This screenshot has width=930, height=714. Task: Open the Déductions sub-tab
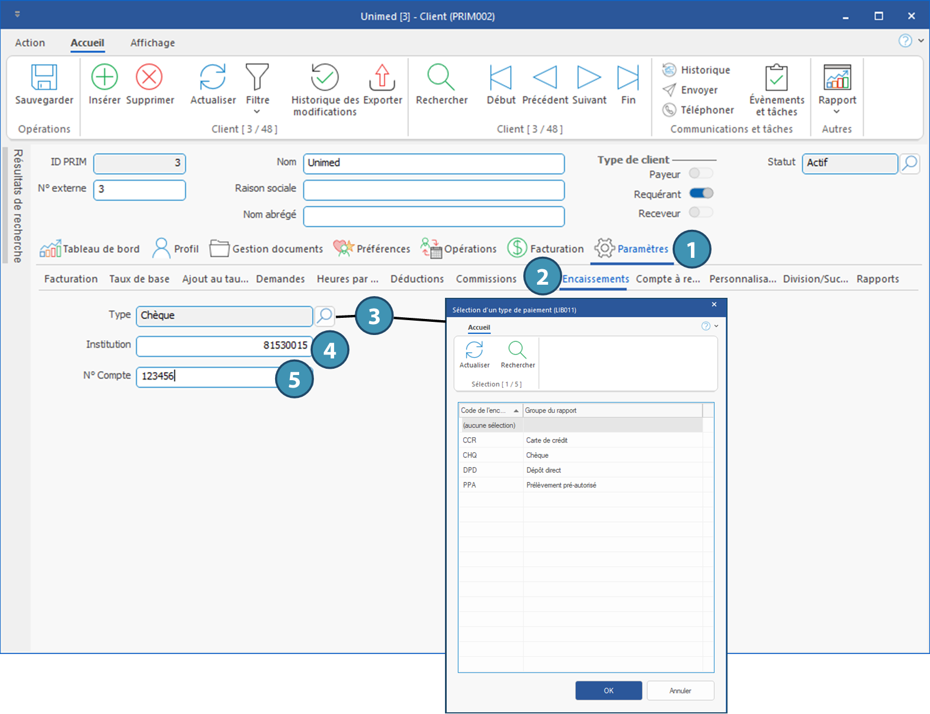coord(417,279)
